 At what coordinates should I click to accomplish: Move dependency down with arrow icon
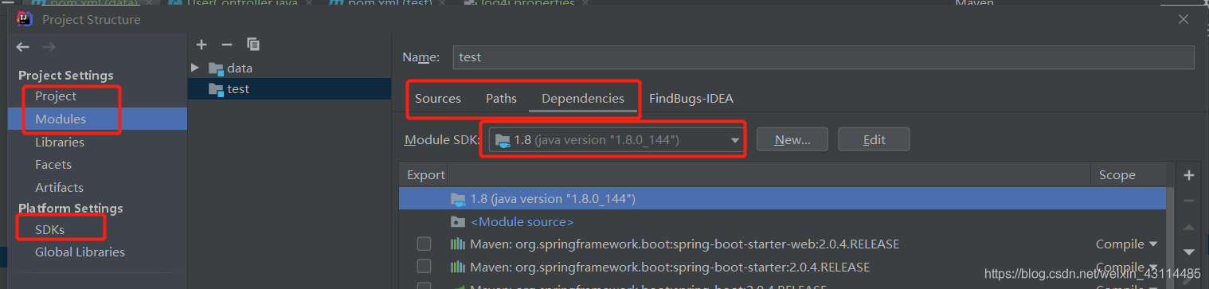point(1189,252)
